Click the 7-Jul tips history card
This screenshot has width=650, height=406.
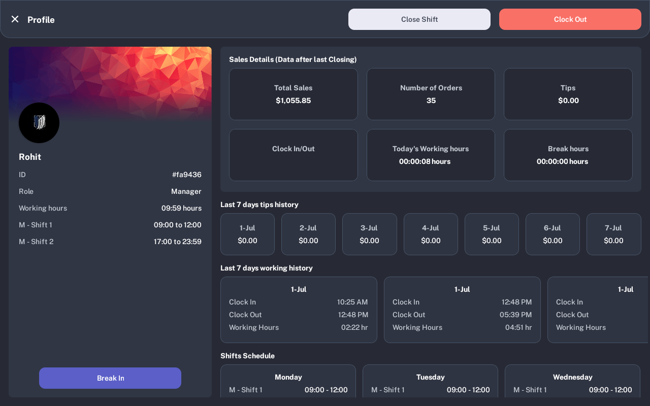click(613, 234)
